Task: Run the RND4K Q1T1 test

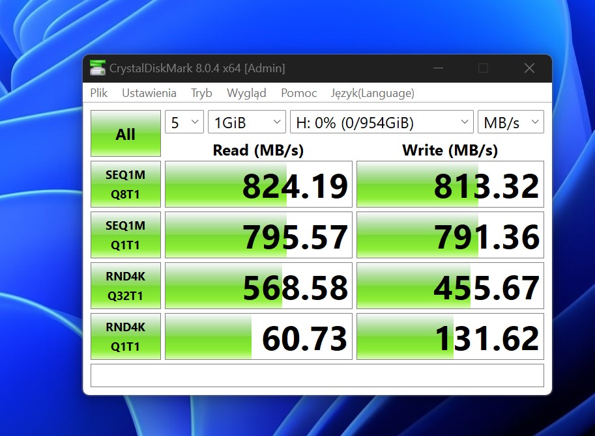Action: click(126, 336)
